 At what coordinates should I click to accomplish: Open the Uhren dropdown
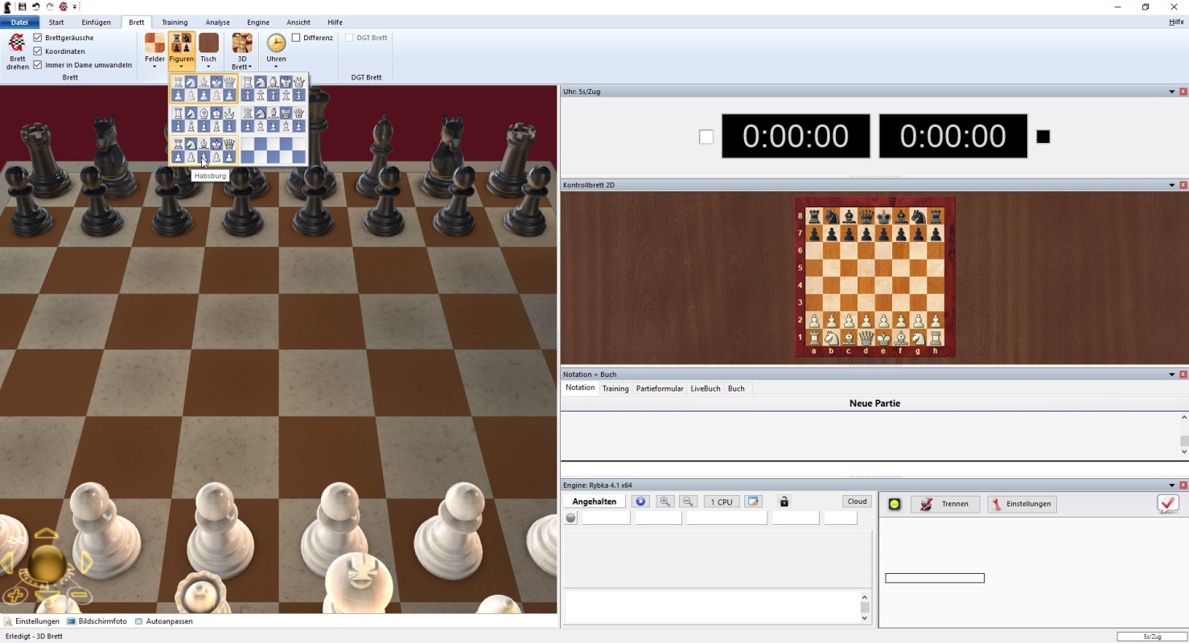pos(276,52)
